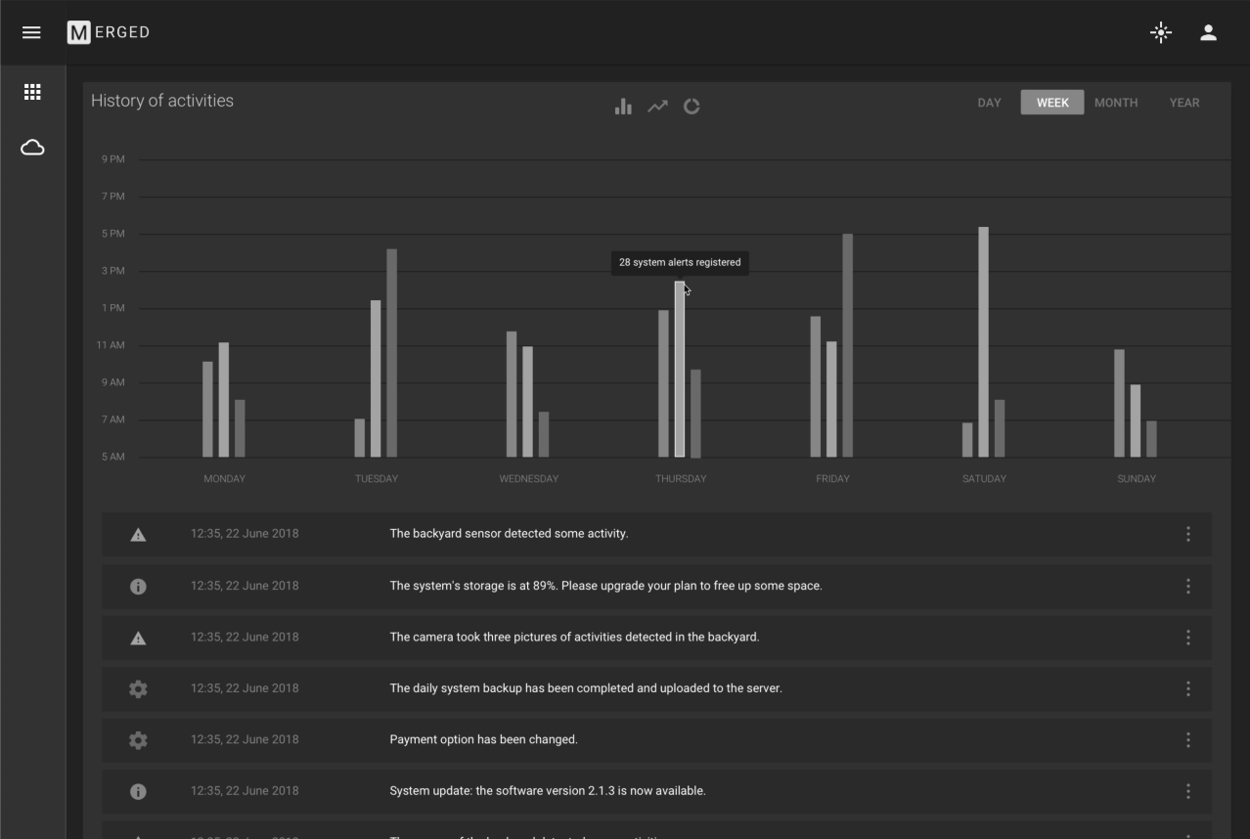Open the system update 2.1.3 notification
Screen dimensions: 1250x839
coord(547,791)
